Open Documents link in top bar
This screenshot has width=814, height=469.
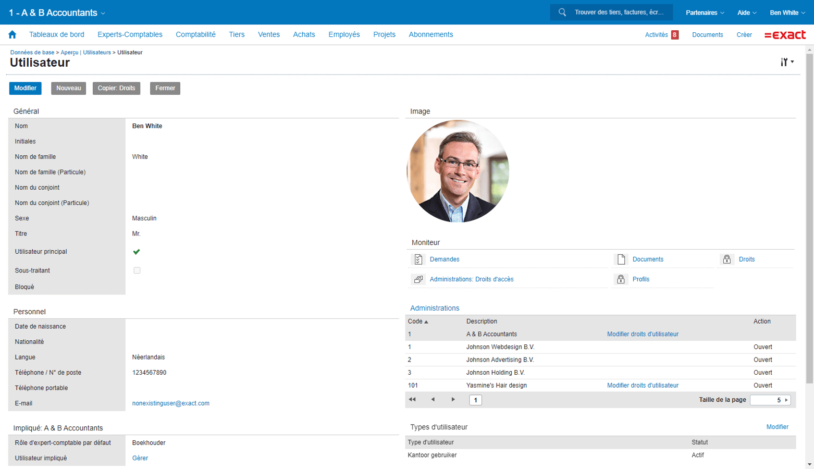(707, 35)
